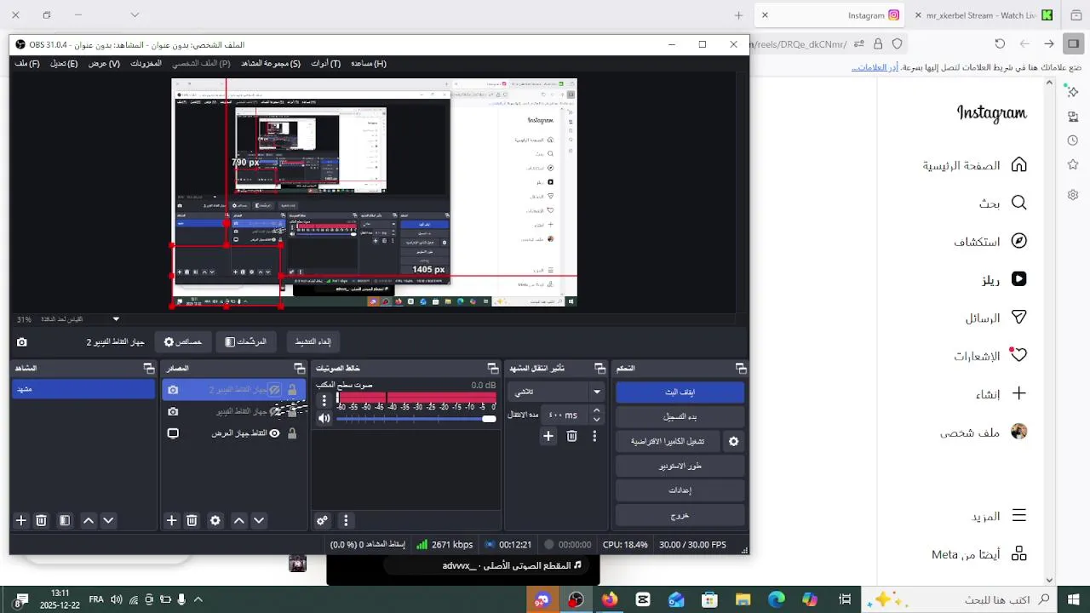The height and width of the screenshot is (613, 1090).
Task: Open OBS إعدادات settings button
Action: click(680, 490)
